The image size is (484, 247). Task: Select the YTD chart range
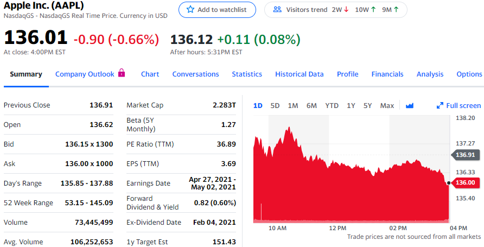[x=332, y=105]
